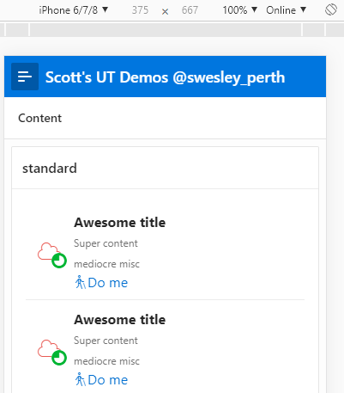The image size is (344, 393).
Task: Click the standard region heading
Action: point(50,169)
